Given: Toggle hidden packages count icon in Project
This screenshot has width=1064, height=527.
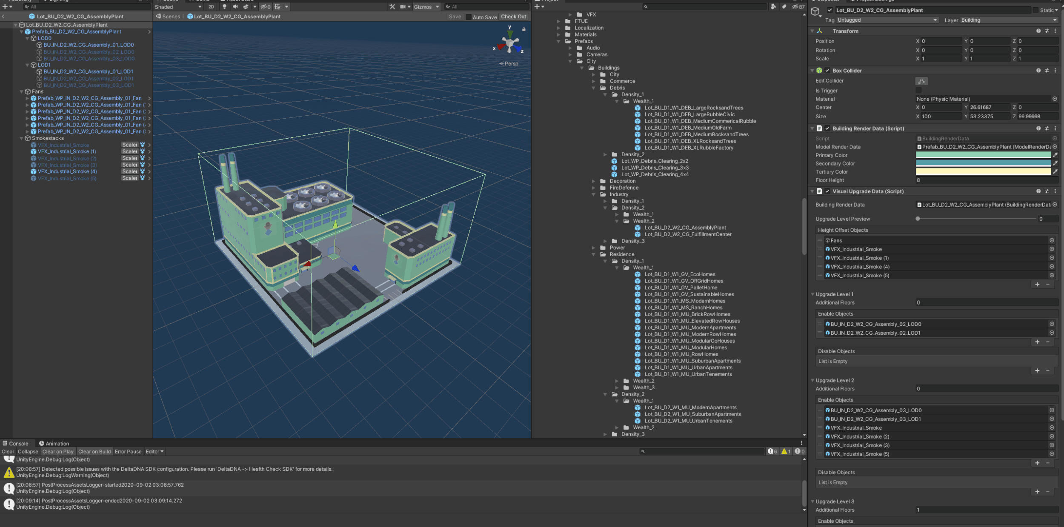Looking at the screenshot, I should tap(798, 6).
